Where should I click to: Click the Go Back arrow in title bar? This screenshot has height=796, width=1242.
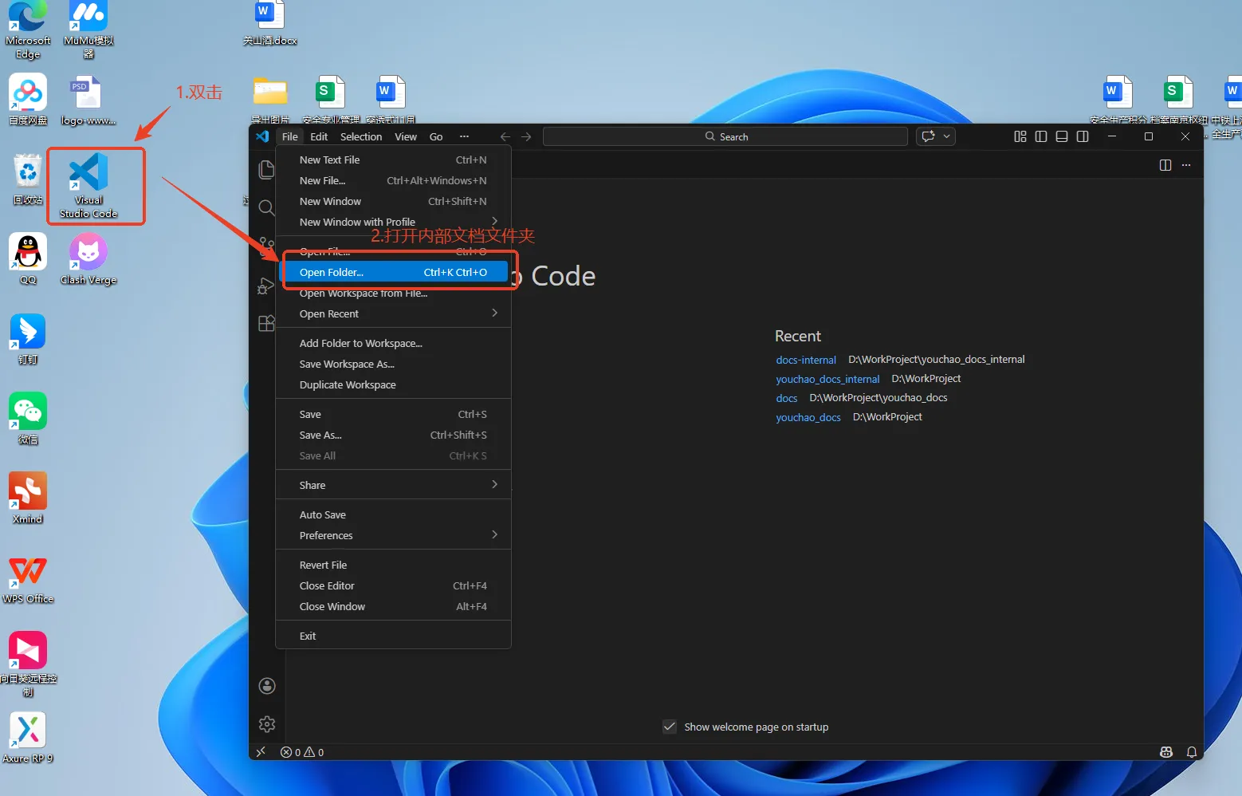pyautogui.click(x=505, y=136)
